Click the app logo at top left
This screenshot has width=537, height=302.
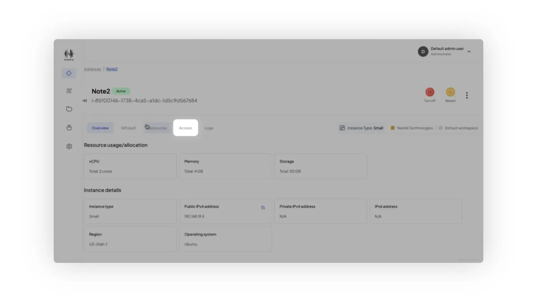pos(69,54)
